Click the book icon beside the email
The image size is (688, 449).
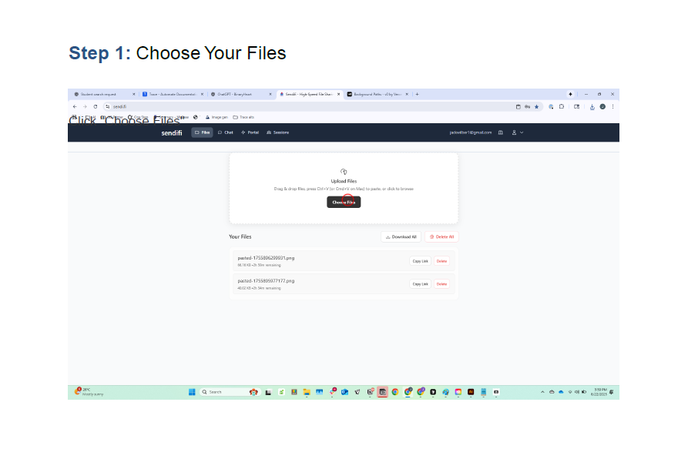501,132
